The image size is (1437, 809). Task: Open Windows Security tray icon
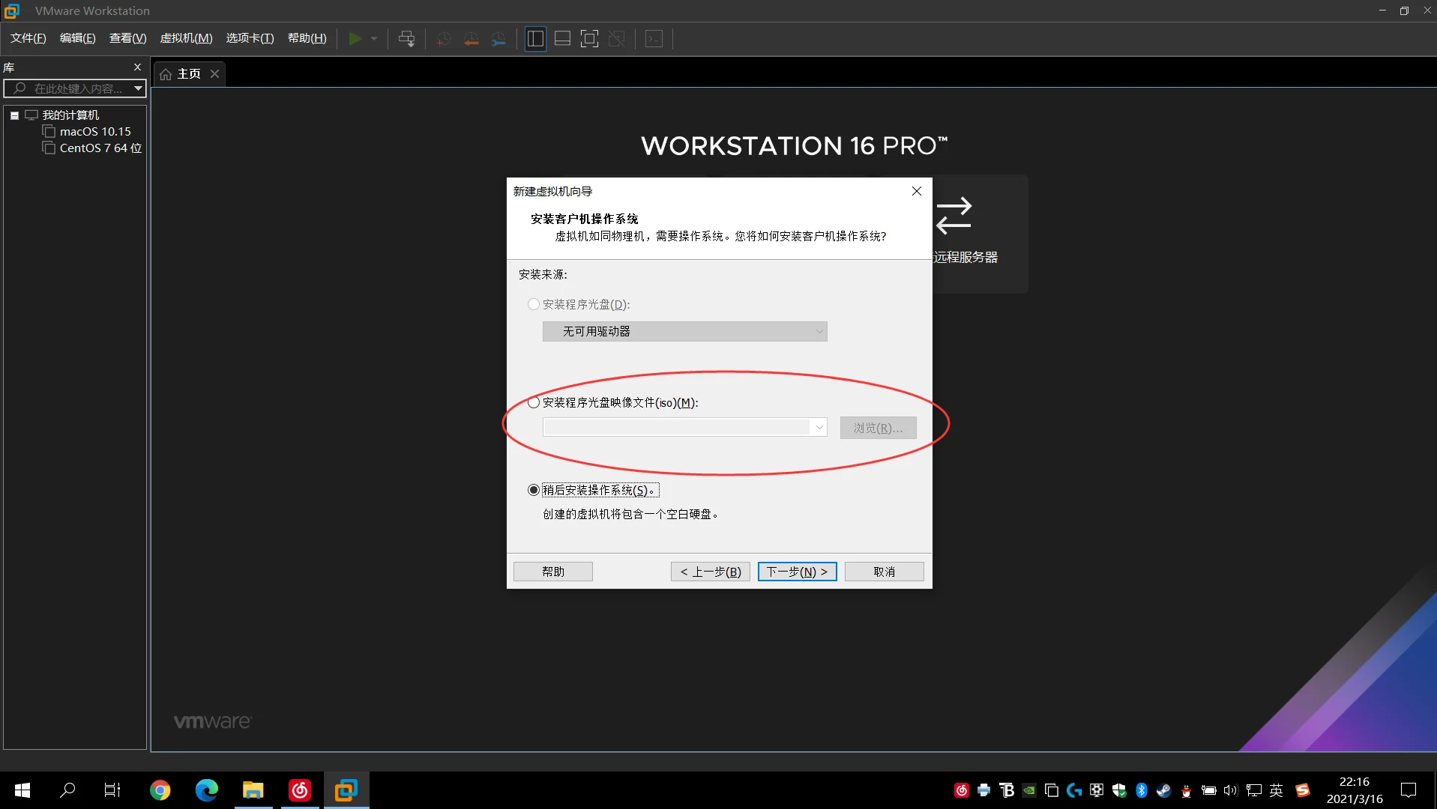click(x=1119, y=790)
